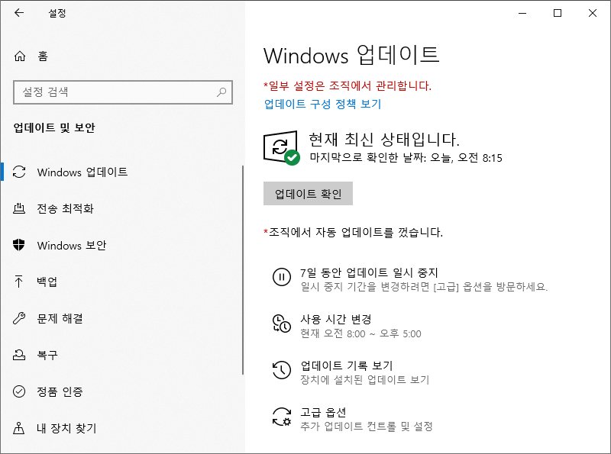Click '마지막으로 확인한 날짜: 오늘, 오전 8:15' text
Screen dimensions: 611x454
coord(406,158)
